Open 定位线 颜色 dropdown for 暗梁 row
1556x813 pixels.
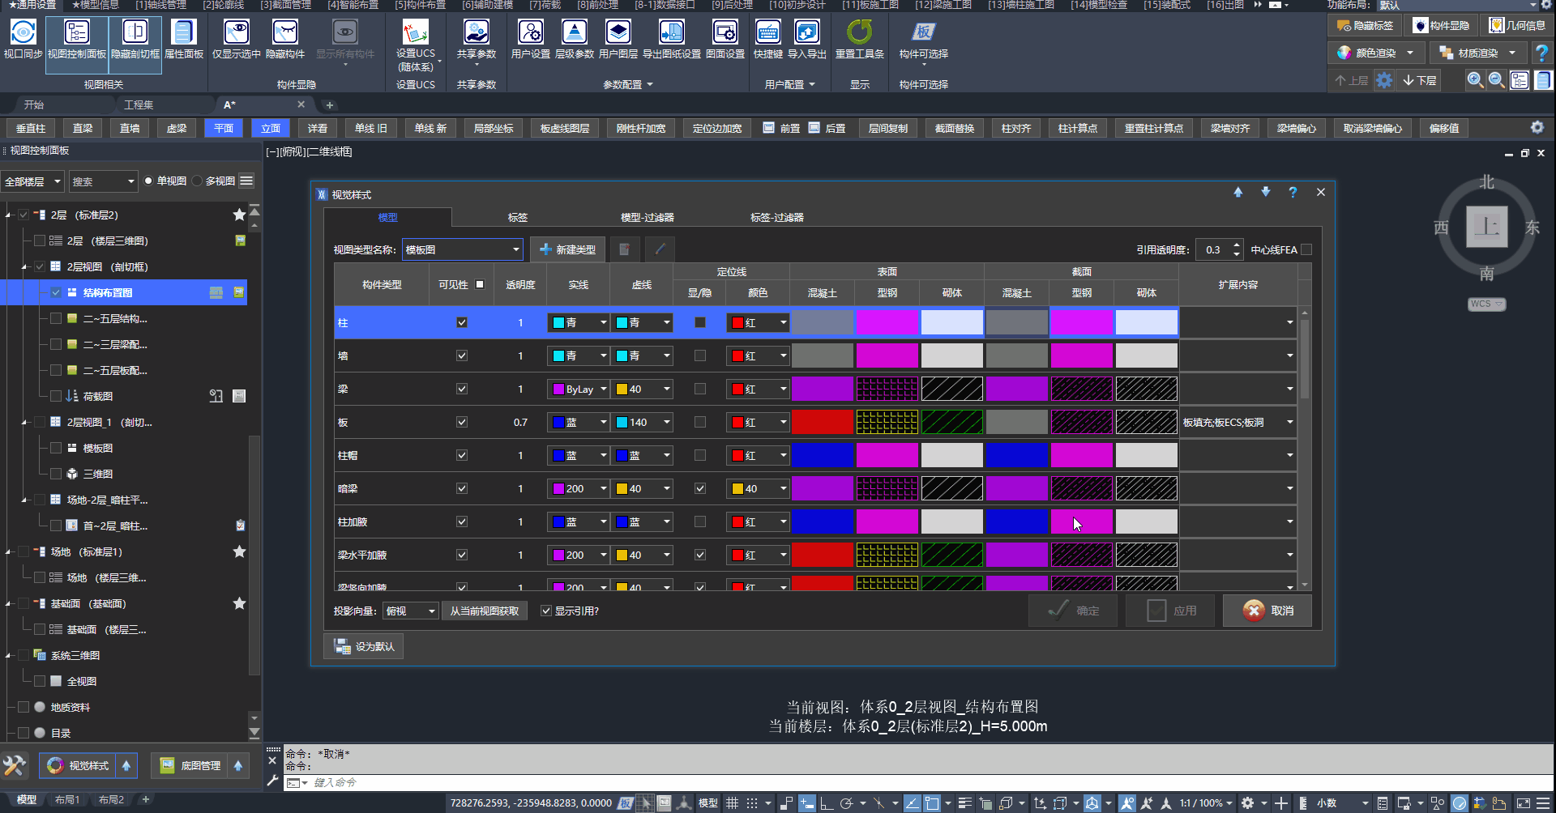[x=758, y=488]
